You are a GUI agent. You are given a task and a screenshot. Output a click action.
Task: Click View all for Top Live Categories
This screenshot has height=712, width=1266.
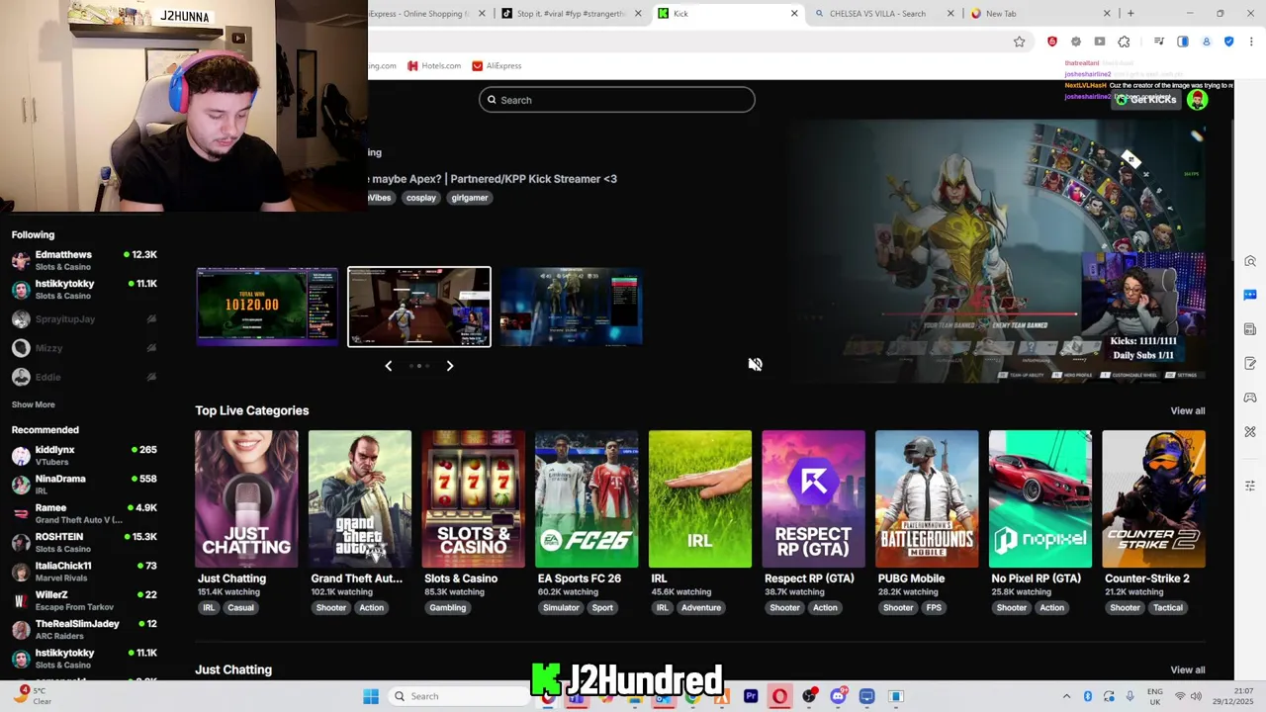1187,411
